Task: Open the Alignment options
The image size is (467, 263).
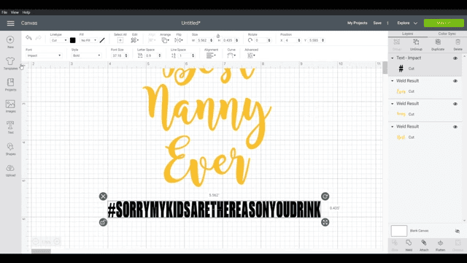Action: coord(211,56)
